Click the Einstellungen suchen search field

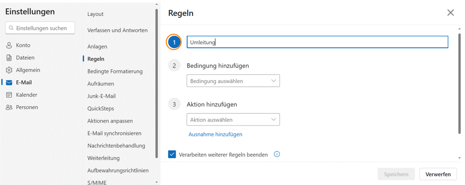40,28
